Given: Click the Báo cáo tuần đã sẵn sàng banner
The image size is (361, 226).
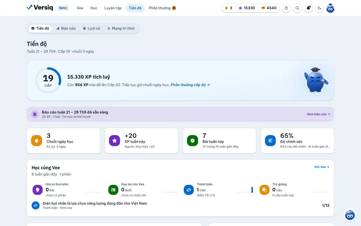Looking at the screenshot, I should tap(180, 114).
